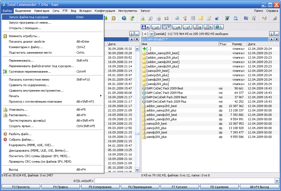Open the notepad toolbar icon
Image resolution: width=281 pixels, height=191 pixels.
point(177,18)
